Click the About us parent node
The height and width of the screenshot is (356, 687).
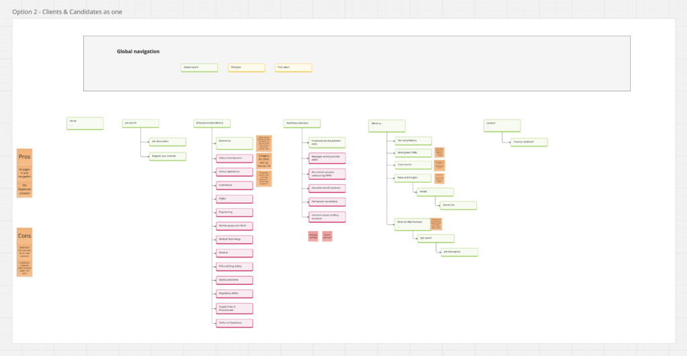pos(387,125)
